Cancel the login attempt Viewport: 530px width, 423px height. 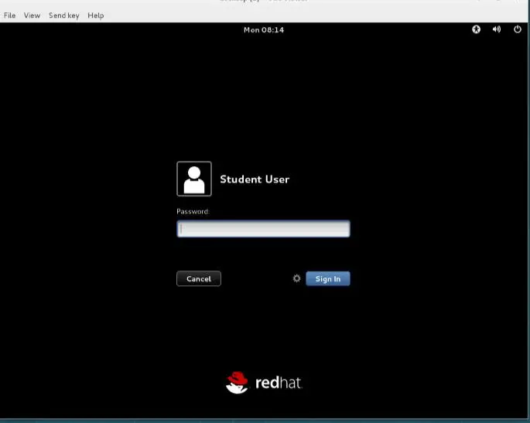(x=199, y=278)
